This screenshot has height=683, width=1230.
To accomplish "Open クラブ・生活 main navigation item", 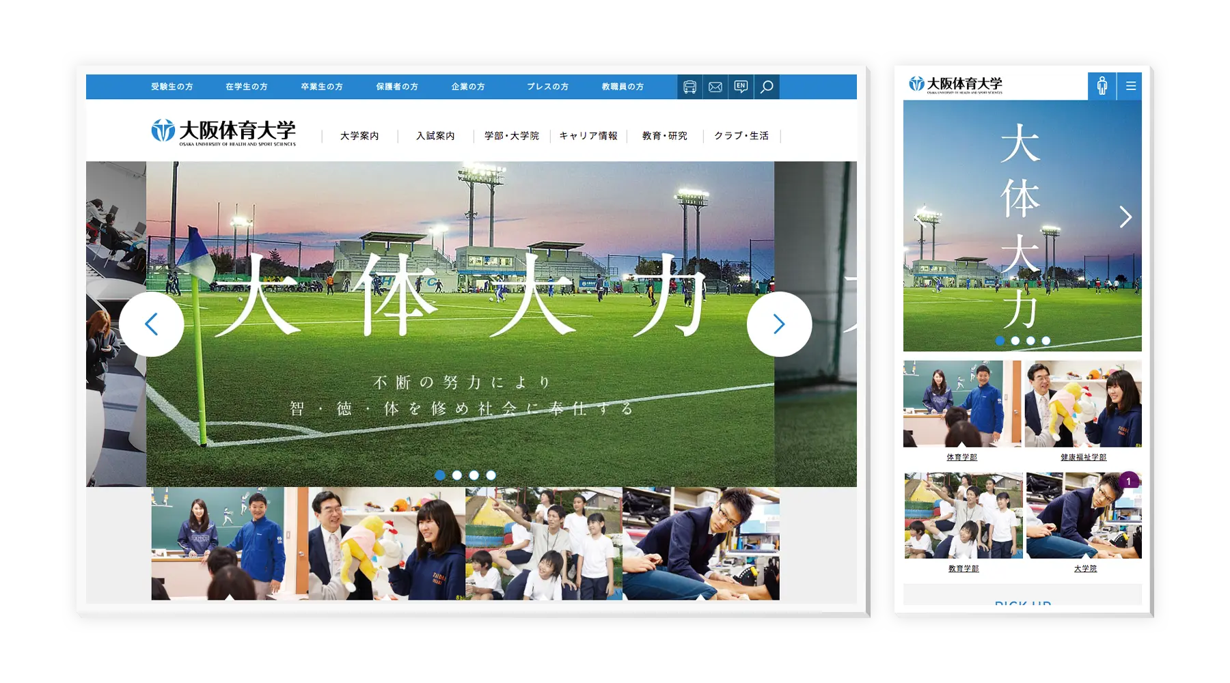I will click(x=741, y=136).
